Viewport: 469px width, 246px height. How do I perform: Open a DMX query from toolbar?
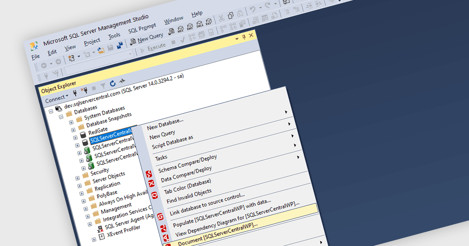pos(190,27)
